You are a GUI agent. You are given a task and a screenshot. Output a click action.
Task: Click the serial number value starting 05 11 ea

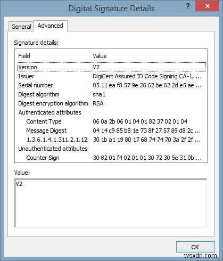click(x=147, y=85)
